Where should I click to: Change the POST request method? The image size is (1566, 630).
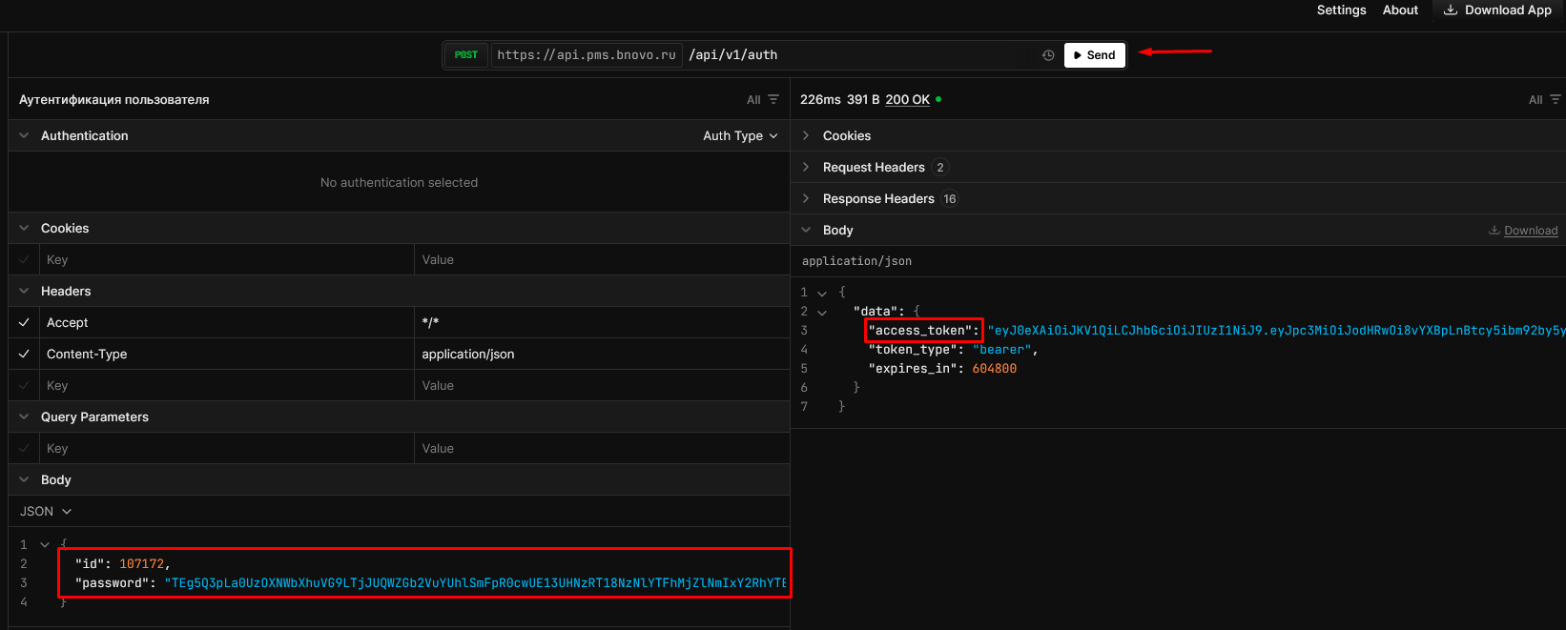click(x=466, y=55)
